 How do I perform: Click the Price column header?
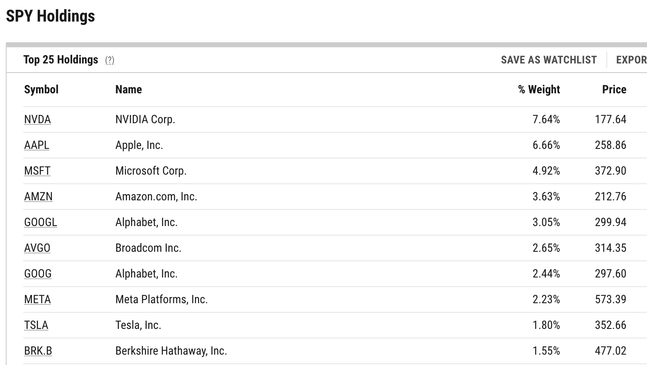click(x=614, y=90)
